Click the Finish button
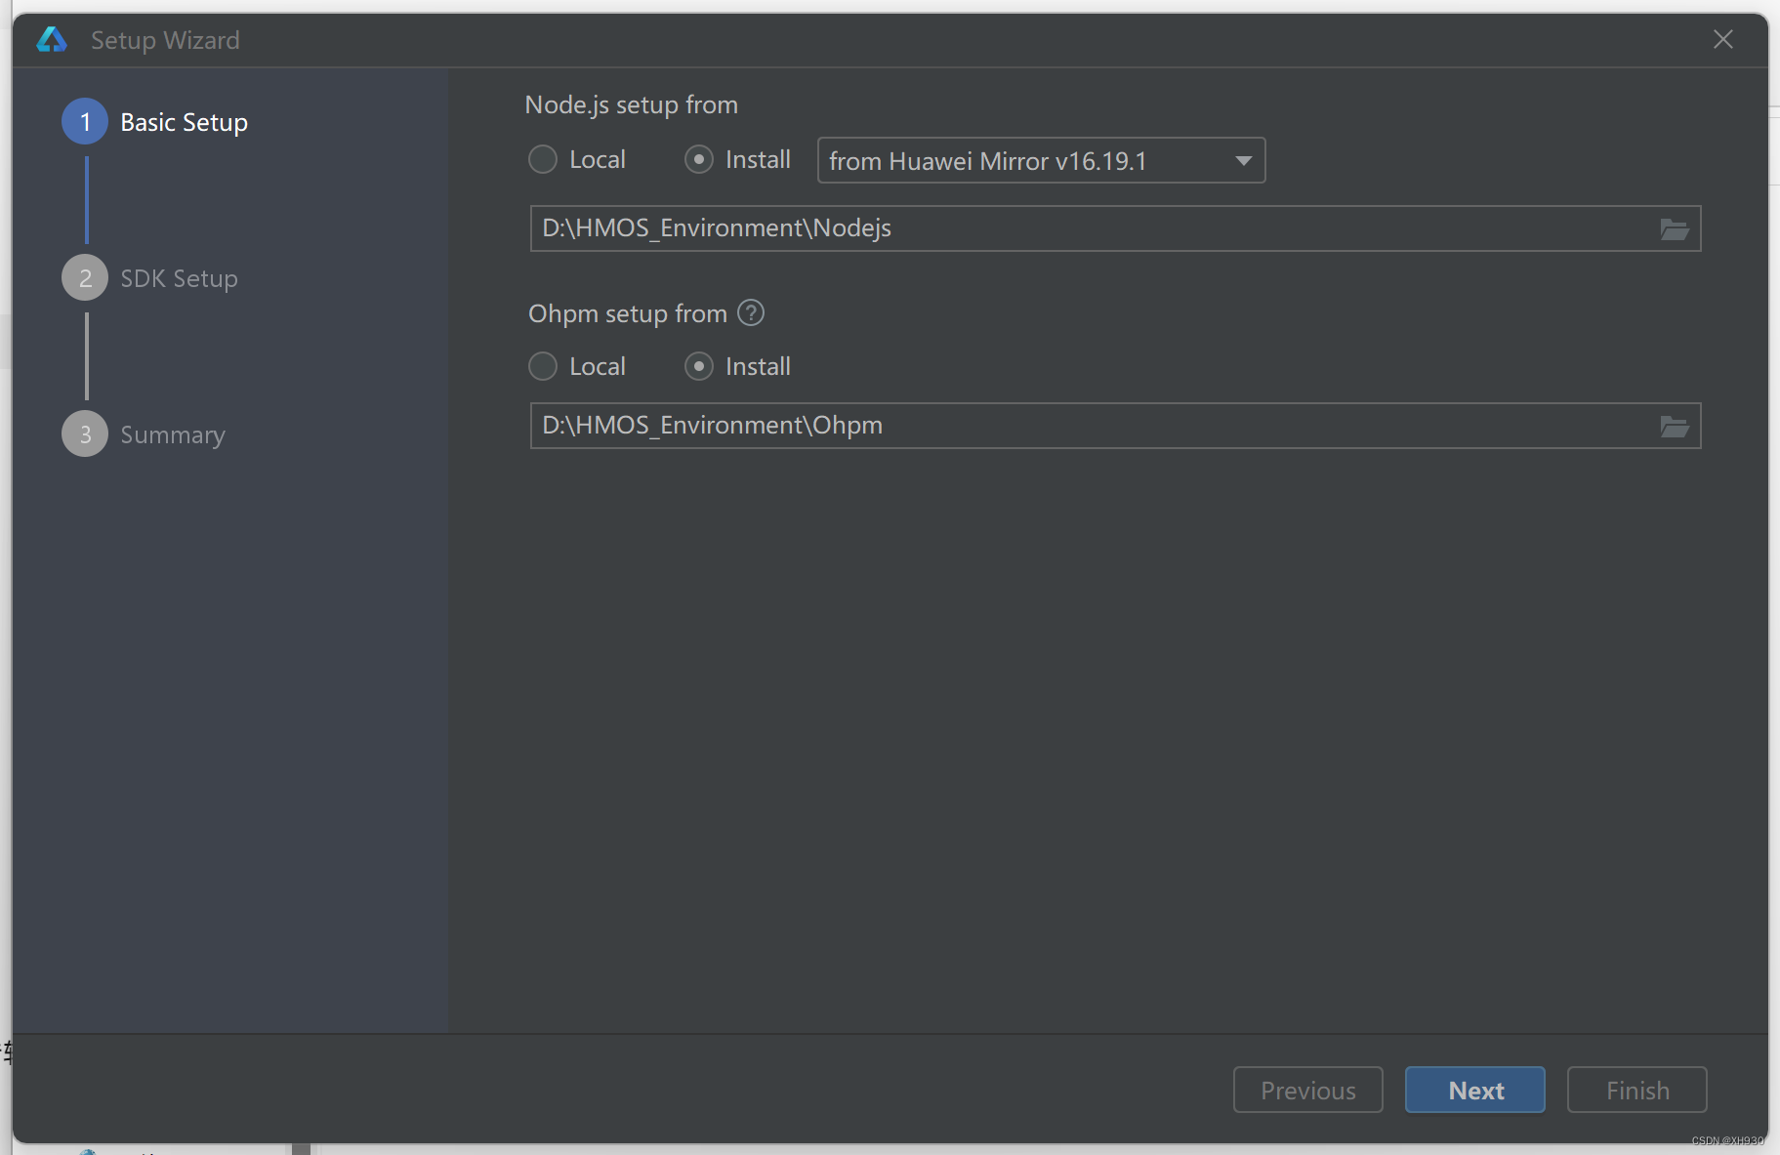1780x1155 pixels. [1637, 1090]
